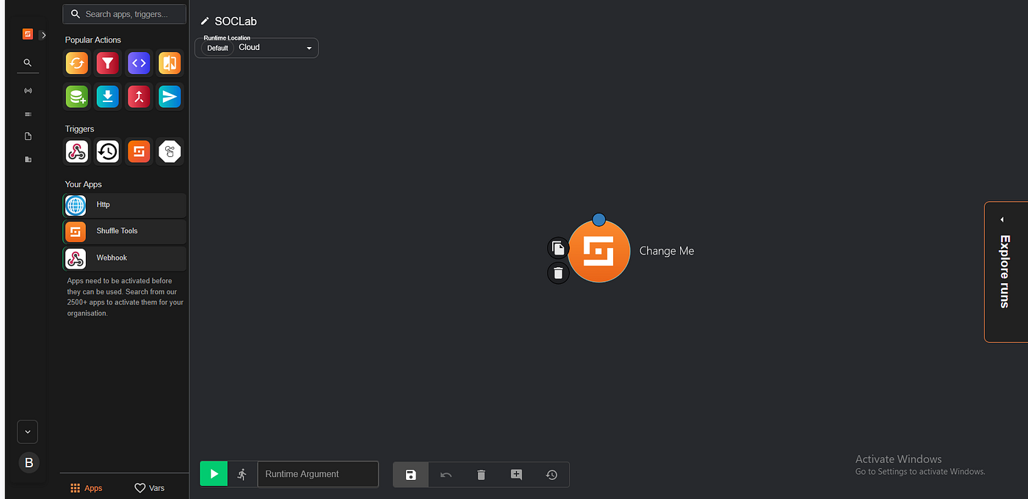Click the Popular Actions heading
This screenshot has height=499, width=1028.
pyautogui.click(x=93, y=40)
